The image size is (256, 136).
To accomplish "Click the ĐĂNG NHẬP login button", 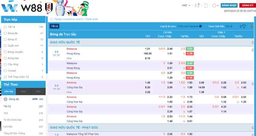I will click(229, 5).
